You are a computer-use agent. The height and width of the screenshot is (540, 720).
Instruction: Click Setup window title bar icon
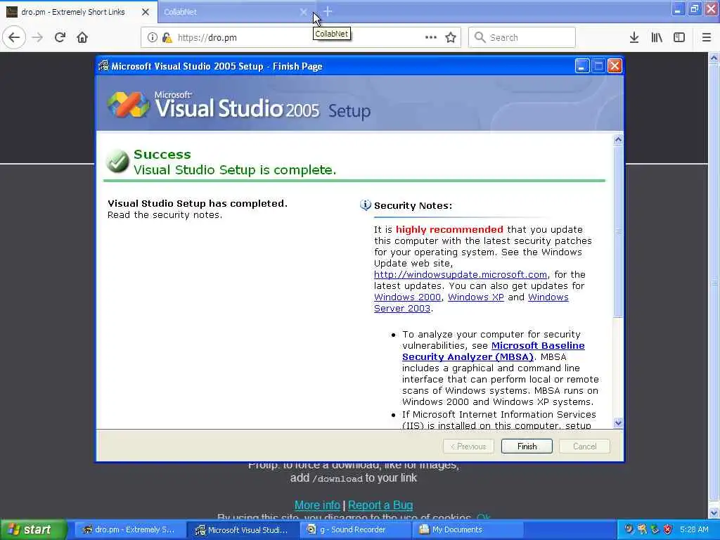[103, 65]
